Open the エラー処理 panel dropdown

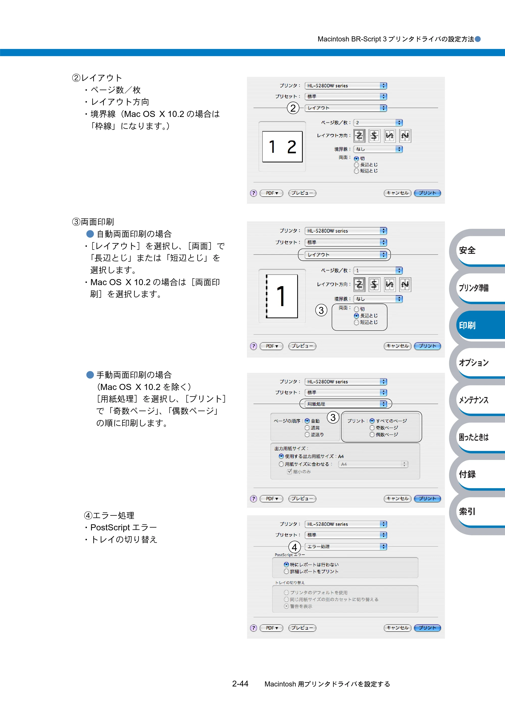(x=346, y=547)
